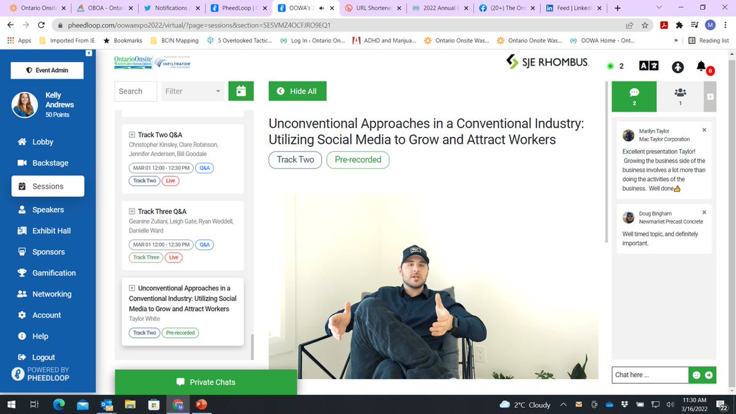Switch to the chat tab showing 2
736x414 pixels.
click(634, 96)
